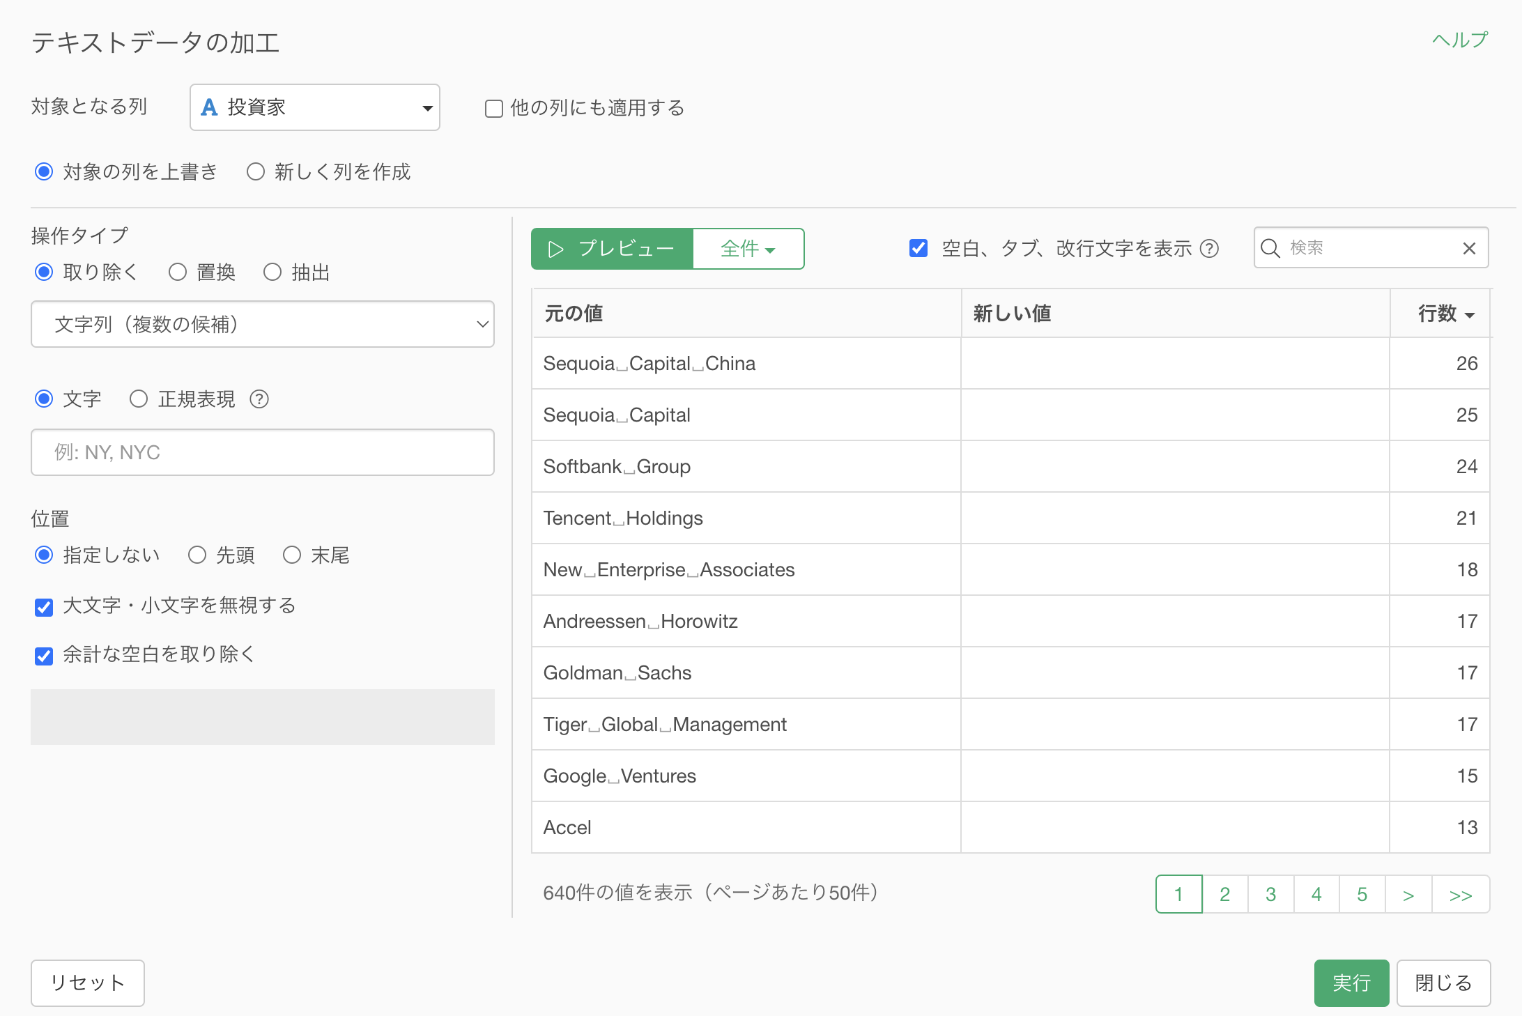The width and height of the screenshot is (1522, 1016).
Task: Click the next page > button
Action: (1408, 894)
